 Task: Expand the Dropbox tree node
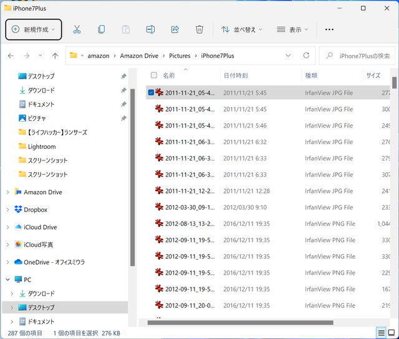click(7, 210)
